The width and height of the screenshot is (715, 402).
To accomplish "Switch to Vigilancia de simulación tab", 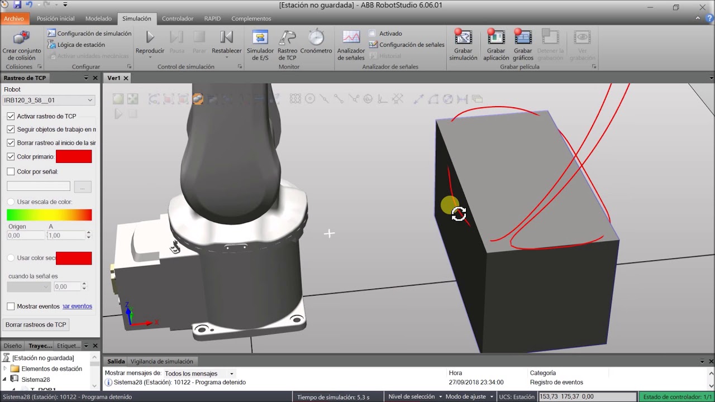I will click(x=162, y=361).
